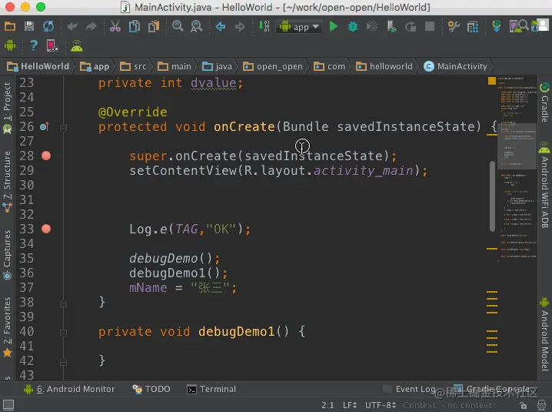Open the Terminal tool window tab
This screenshot has height=412, width=552.
[211, 389]
